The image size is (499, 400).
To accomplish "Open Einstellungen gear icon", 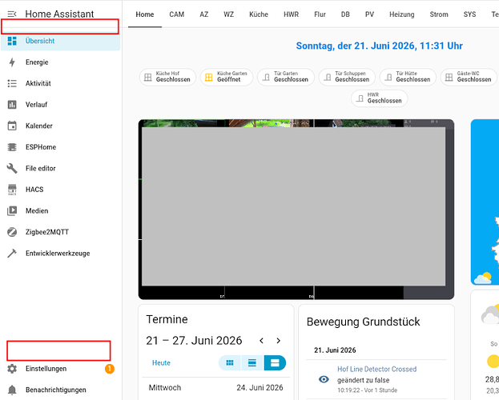I will (12, 369).
